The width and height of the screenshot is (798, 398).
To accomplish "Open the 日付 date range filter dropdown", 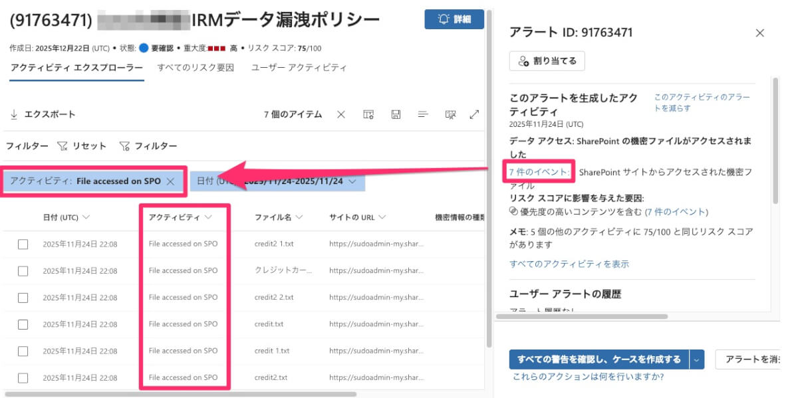I will click(x=352, y=181).
